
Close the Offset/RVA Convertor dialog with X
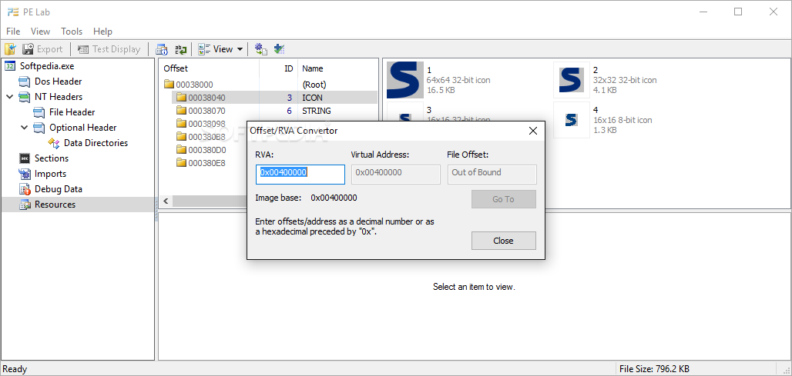(532, 131)
